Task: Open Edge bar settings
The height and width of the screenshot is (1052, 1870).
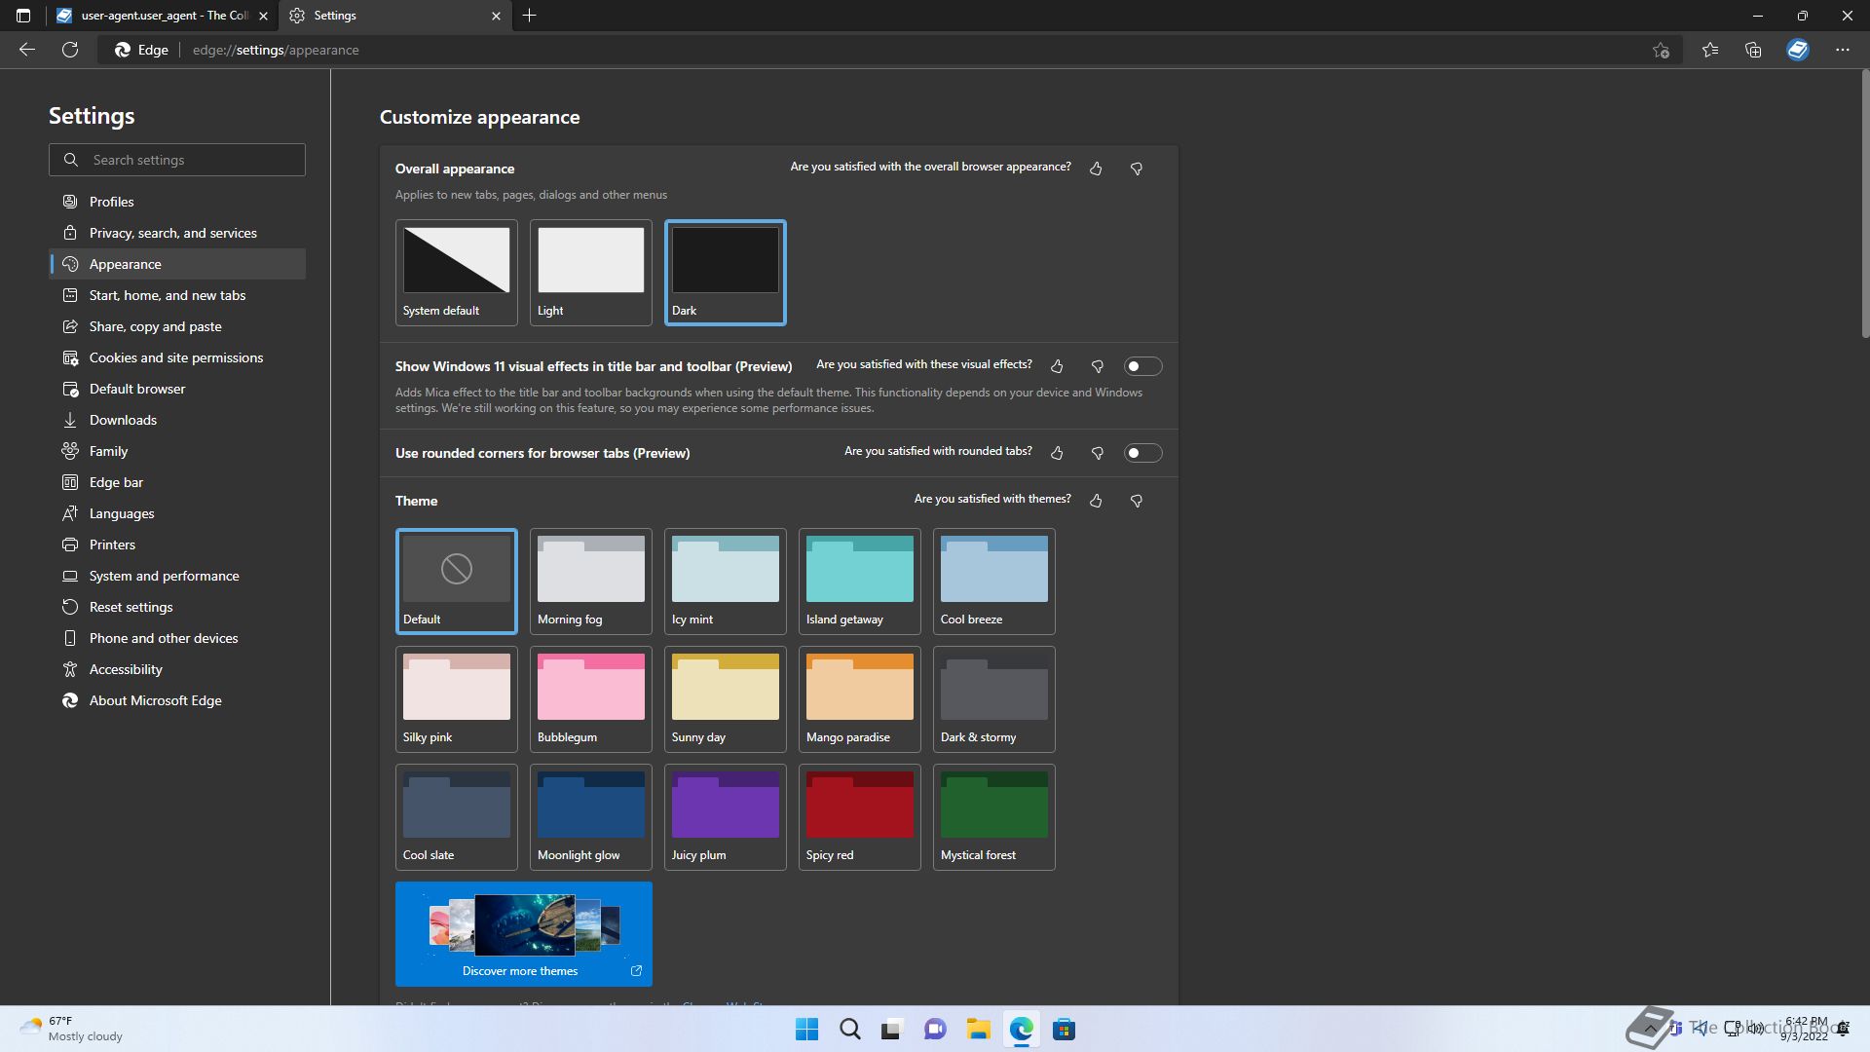Action: (x=177, y=482)
